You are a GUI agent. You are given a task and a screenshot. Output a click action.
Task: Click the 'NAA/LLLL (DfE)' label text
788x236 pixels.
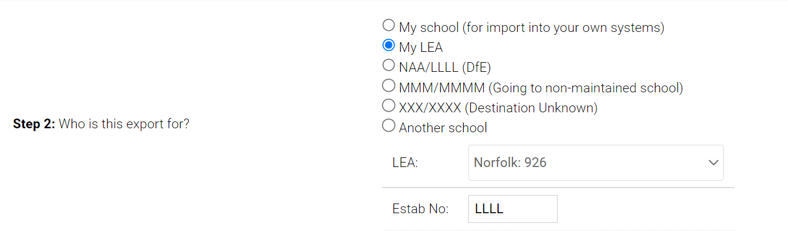click(x=445, y=68)
